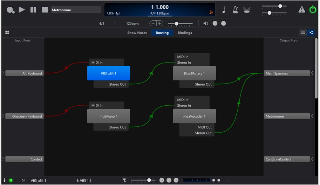Switch to the Show Notes tab

[137, 33]
